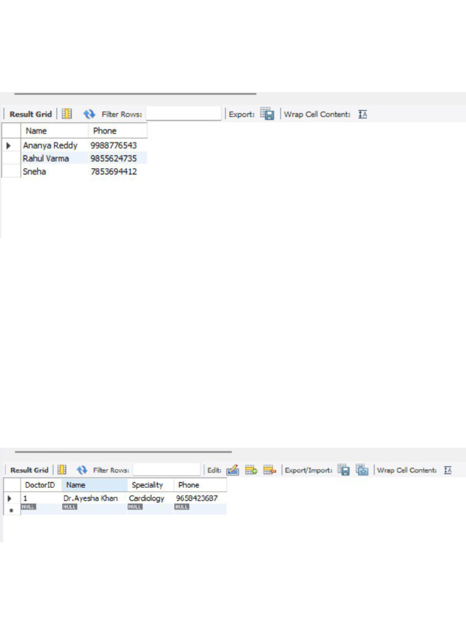466x622 pixels.
Task: Toggle form editor icon in upper result toolbar
Action: click(67, 114)
